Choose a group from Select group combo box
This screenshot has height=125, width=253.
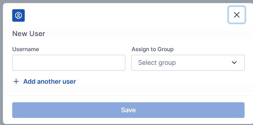point(188,63)
